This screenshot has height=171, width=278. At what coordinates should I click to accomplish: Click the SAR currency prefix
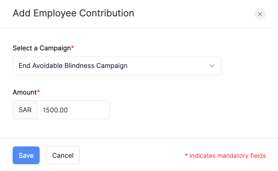tap(25, 110)
